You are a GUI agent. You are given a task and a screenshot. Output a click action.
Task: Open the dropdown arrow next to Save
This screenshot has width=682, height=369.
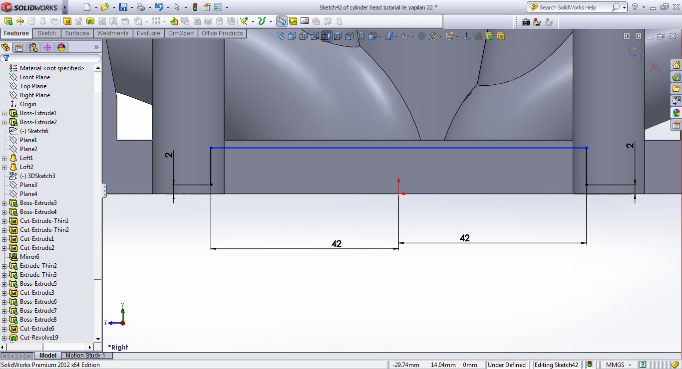coord(132,7)
